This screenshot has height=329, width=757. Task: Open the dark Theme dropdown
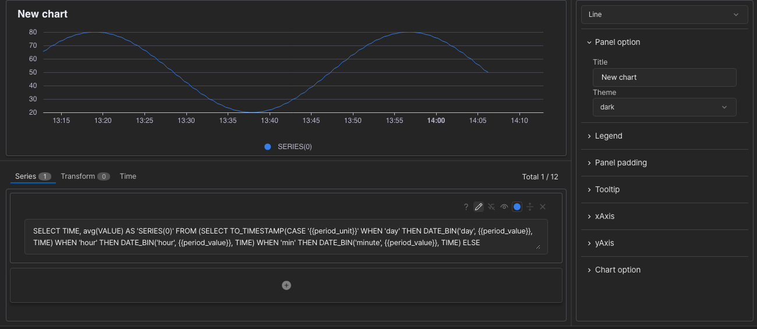click(664, 107)
